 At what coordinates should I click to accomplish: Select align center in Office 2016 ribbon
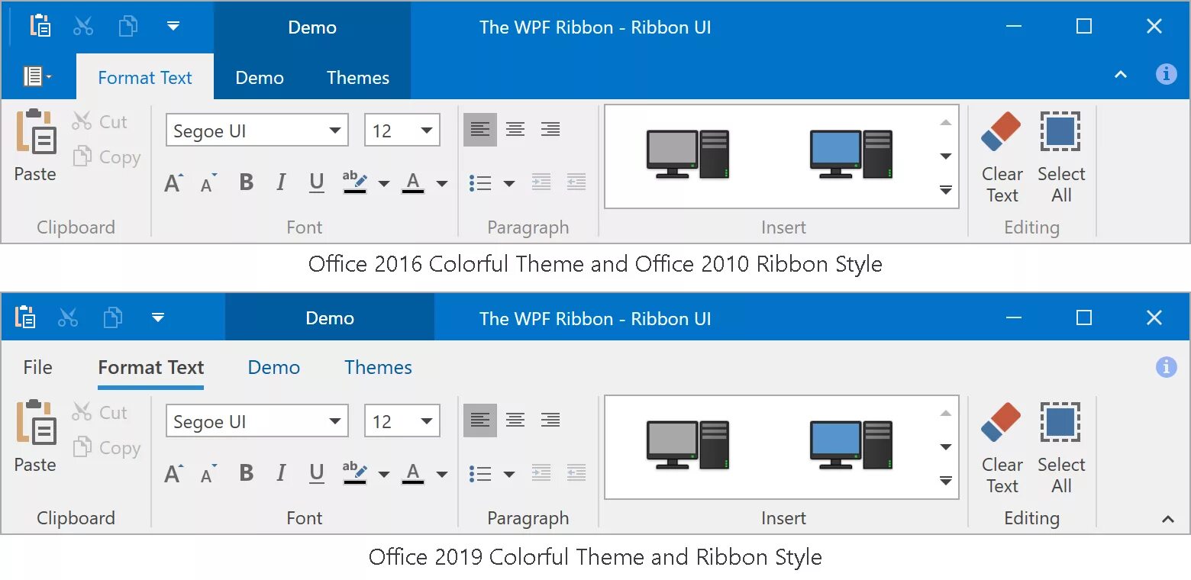click(x=515, y=130)
